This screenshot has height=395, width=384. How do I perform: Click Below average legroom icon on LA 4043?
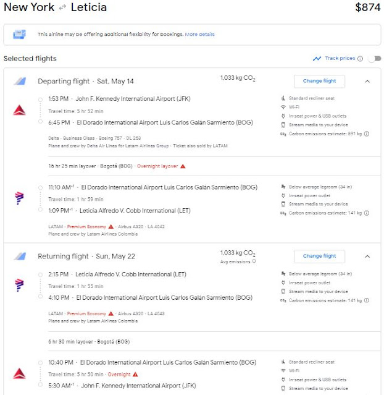coord(283,274)
